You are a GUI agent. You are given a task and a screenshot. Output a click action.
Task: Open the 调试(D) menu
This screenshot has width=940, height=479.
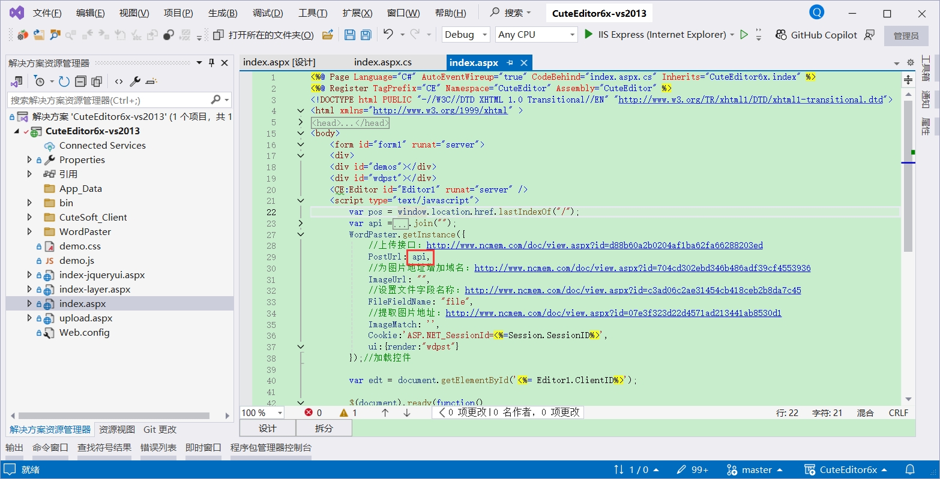click(x=268, y=13)
